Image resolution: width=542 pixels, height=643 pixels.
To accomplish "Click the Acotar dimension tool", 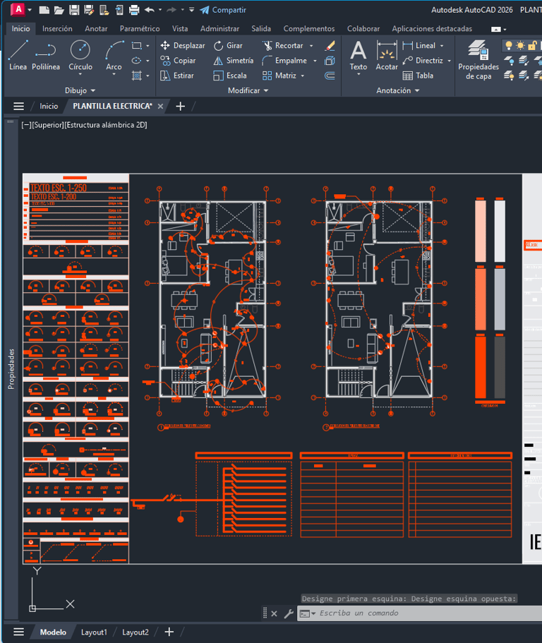I will [387, 56].
